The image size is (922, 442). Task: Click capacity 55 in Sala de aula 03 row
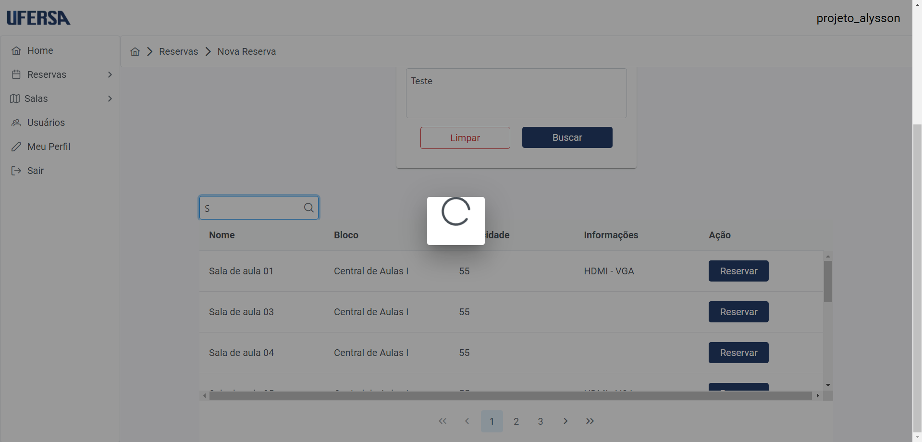(464, 312)
